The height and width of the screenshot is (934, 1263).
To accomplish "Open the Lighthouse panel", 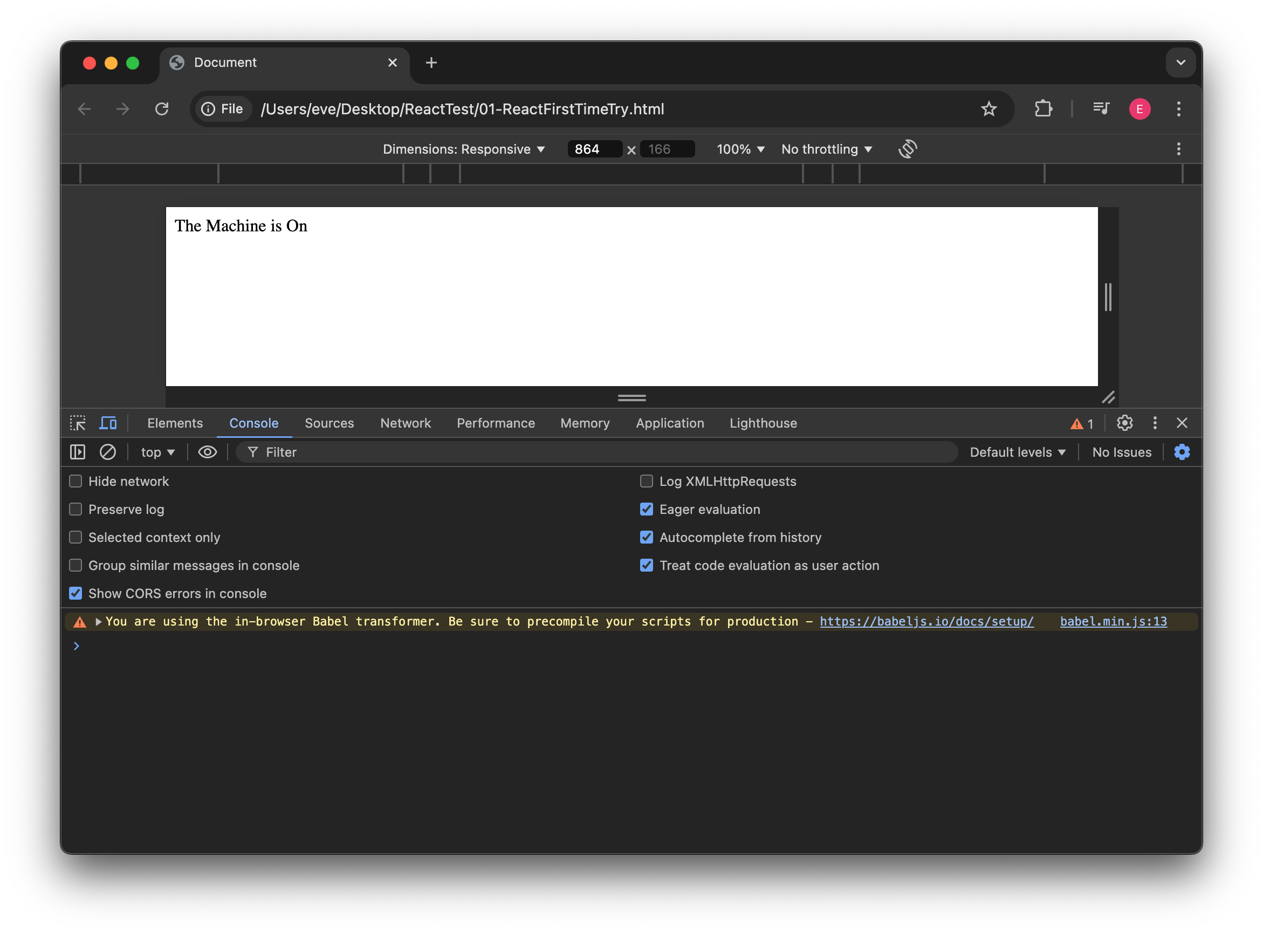I will tap(763, 423).
